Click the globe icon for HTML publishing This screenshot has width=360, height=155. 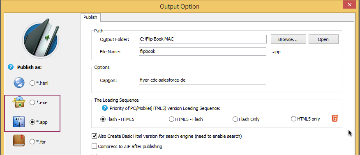19,83
